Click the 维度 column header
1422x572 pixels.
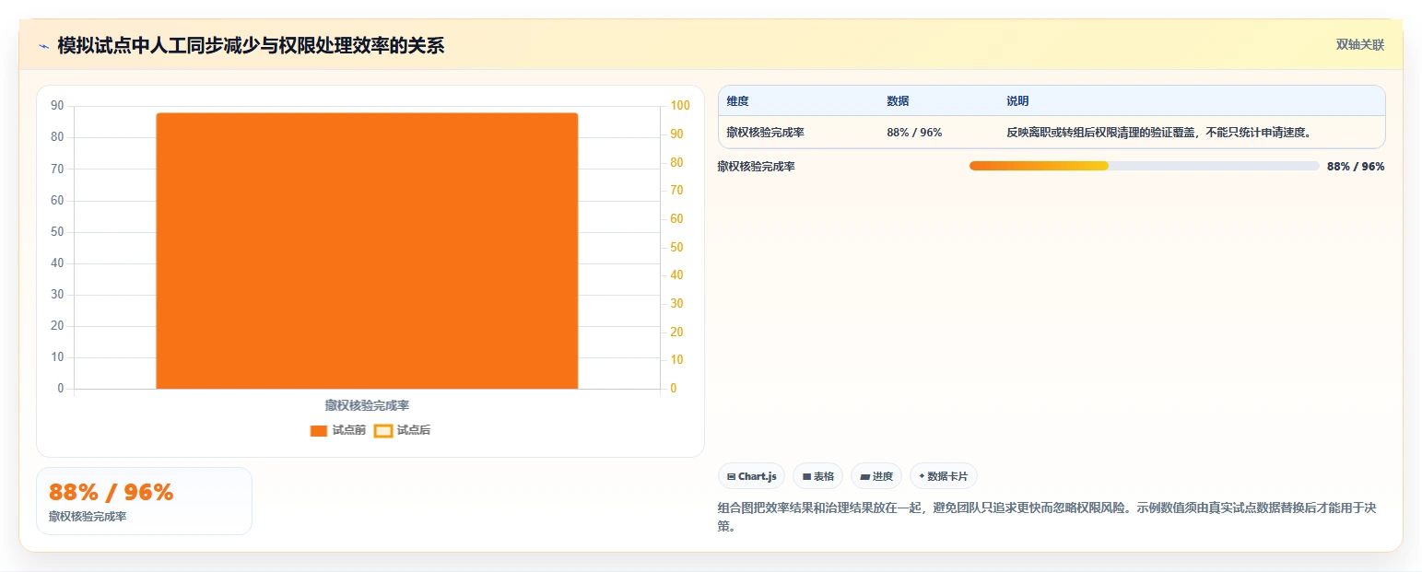click(x=737, y=101)
